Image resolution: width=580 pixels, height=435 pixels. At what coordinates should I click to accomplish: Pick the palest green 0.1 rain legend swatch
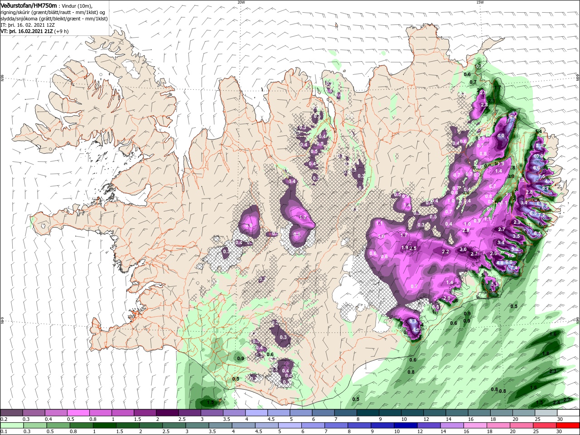coord(11,425)
